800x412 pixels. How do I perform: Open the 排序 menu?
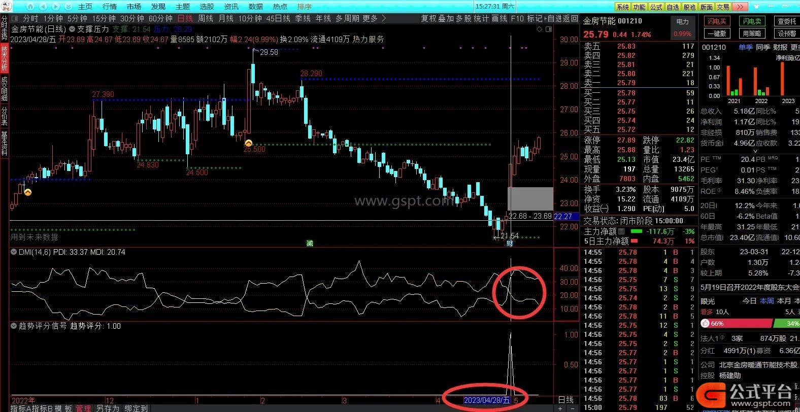click(x=305, y=7)
